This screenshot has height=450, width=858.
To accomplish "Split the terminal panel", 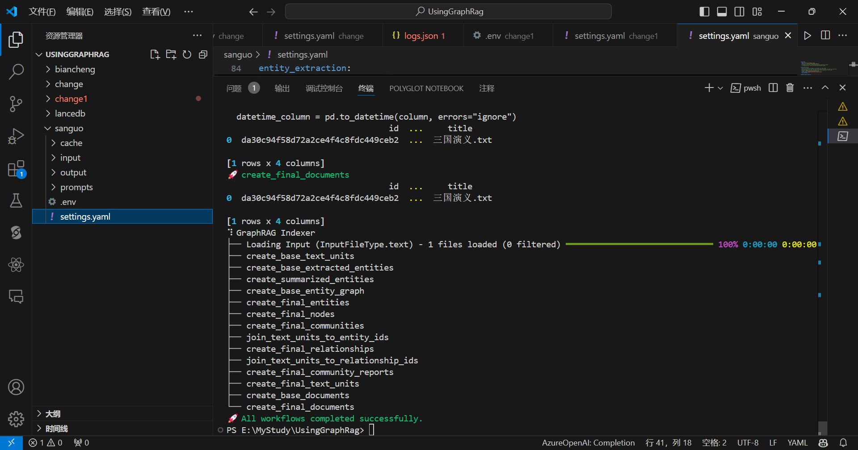I will [x=773, y=88].
